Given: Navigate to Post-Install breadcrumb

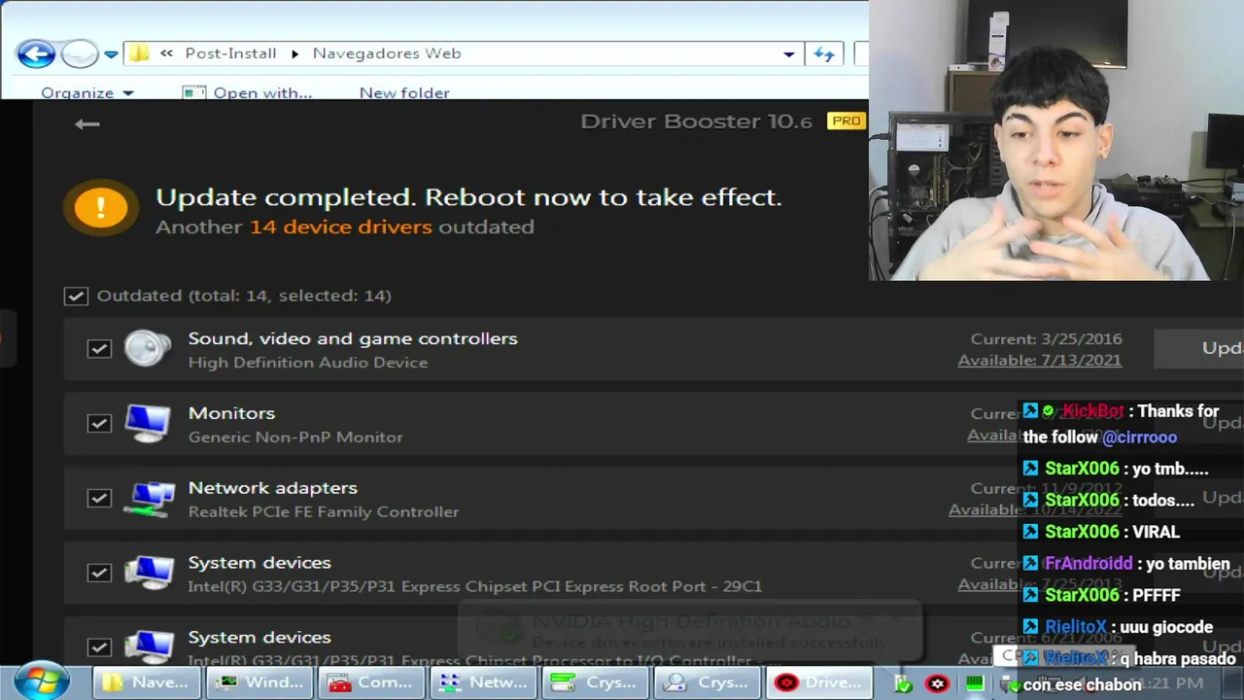Looking at the screenshot, I should click(230, 53).
